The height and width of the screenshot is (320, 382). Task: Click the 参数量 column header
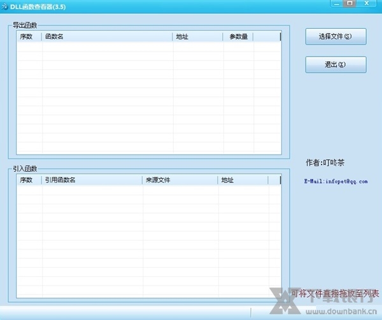click(x=238, y=37)
